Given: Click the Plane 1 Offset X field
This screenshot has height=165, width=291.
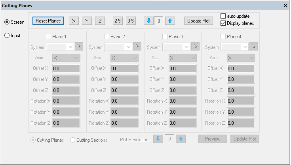Looking at the screenshot, I should [x=66, y=68].
